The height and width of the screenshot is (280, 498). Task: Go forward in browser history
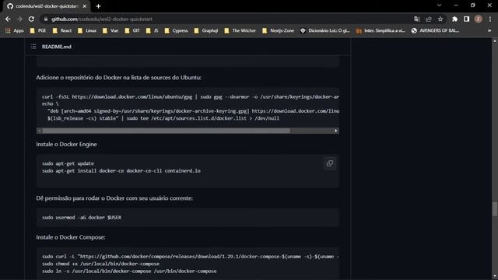click(19, 19)
